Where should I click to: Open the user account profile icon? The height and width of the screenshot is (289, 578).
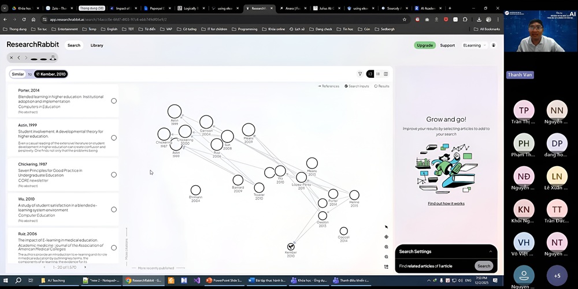(494, 45)
